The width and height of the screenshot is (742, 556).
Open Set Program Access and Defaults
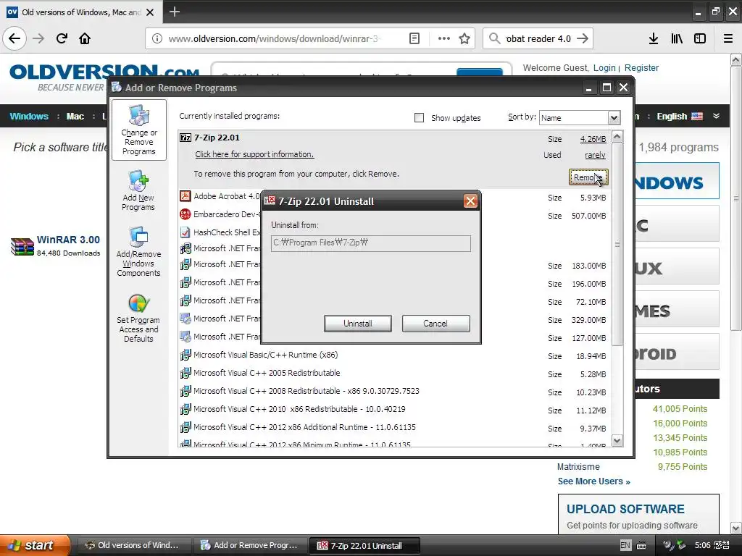pyautogui.click(x=138, y=318)
